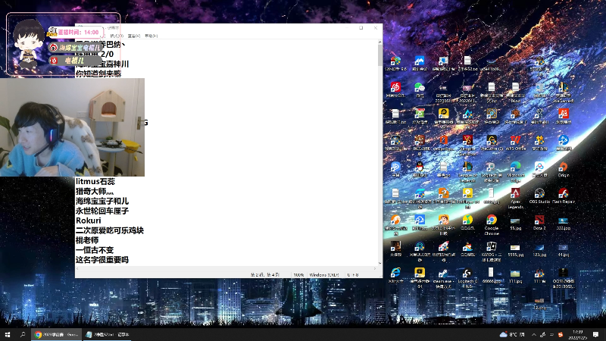The width and height of the screenshot is (606, 341).
Task: Open the Windows Start menu
Action: [x=8, y=334]
